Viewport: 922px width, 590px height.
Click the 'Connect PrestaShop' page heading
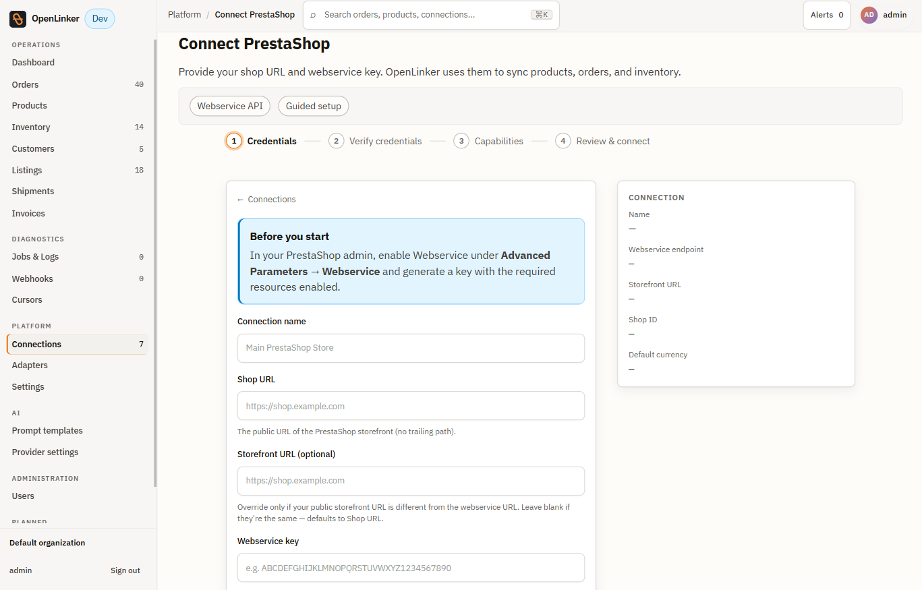click(x=254, y=45)
